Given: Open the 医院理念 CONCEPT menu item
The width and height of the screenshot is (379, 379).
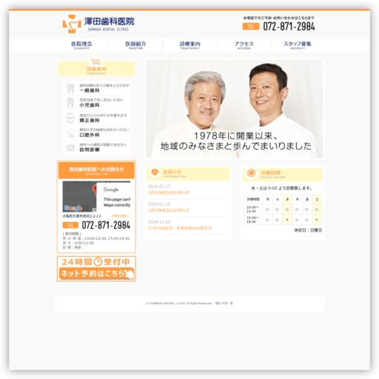Looking at the screenshot, I should tap(81, 45).
